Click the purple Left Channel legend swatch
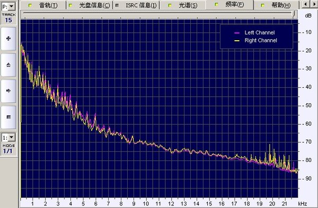Viewport: 318px width, 208px height. (237, 33)
